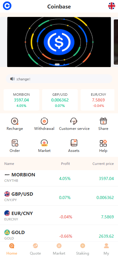Open the GBP/USD ticker card

tap(60, 100)
